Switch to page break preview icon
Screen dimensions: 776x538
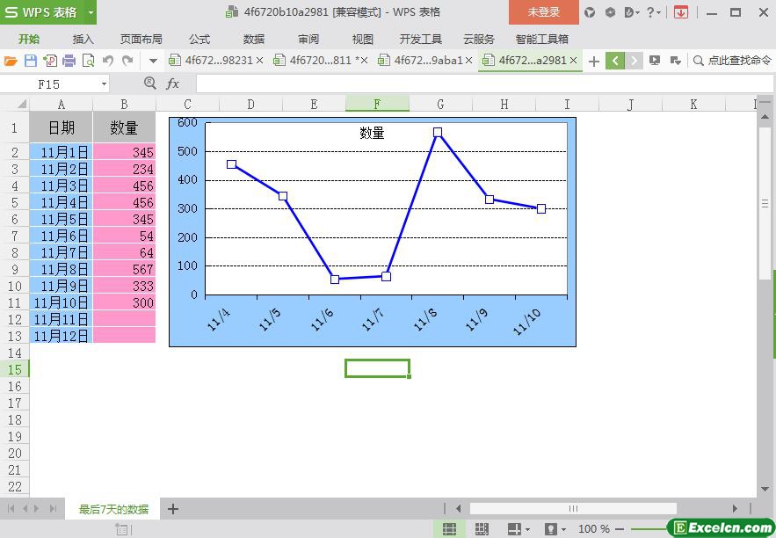pos(482,528)
